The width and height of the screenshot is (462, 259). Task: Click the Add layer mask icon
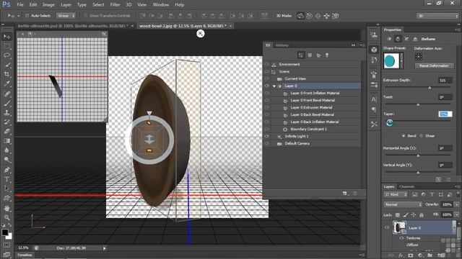coord(411,255)
